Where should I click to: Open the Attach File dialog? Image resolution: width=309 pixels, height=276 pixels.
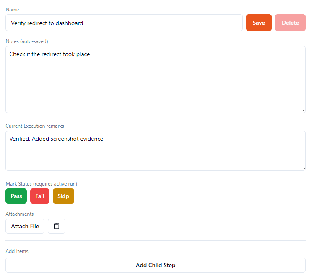[x=25, y=226]
